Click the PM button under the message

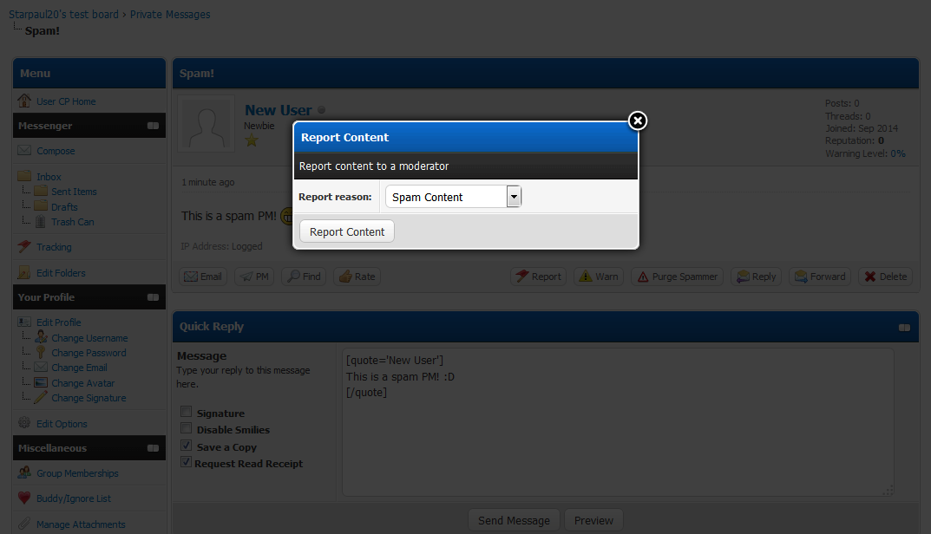point(254,277)
